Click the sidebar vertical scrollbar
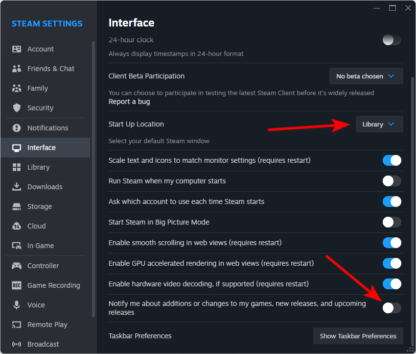 coord(93,179)
